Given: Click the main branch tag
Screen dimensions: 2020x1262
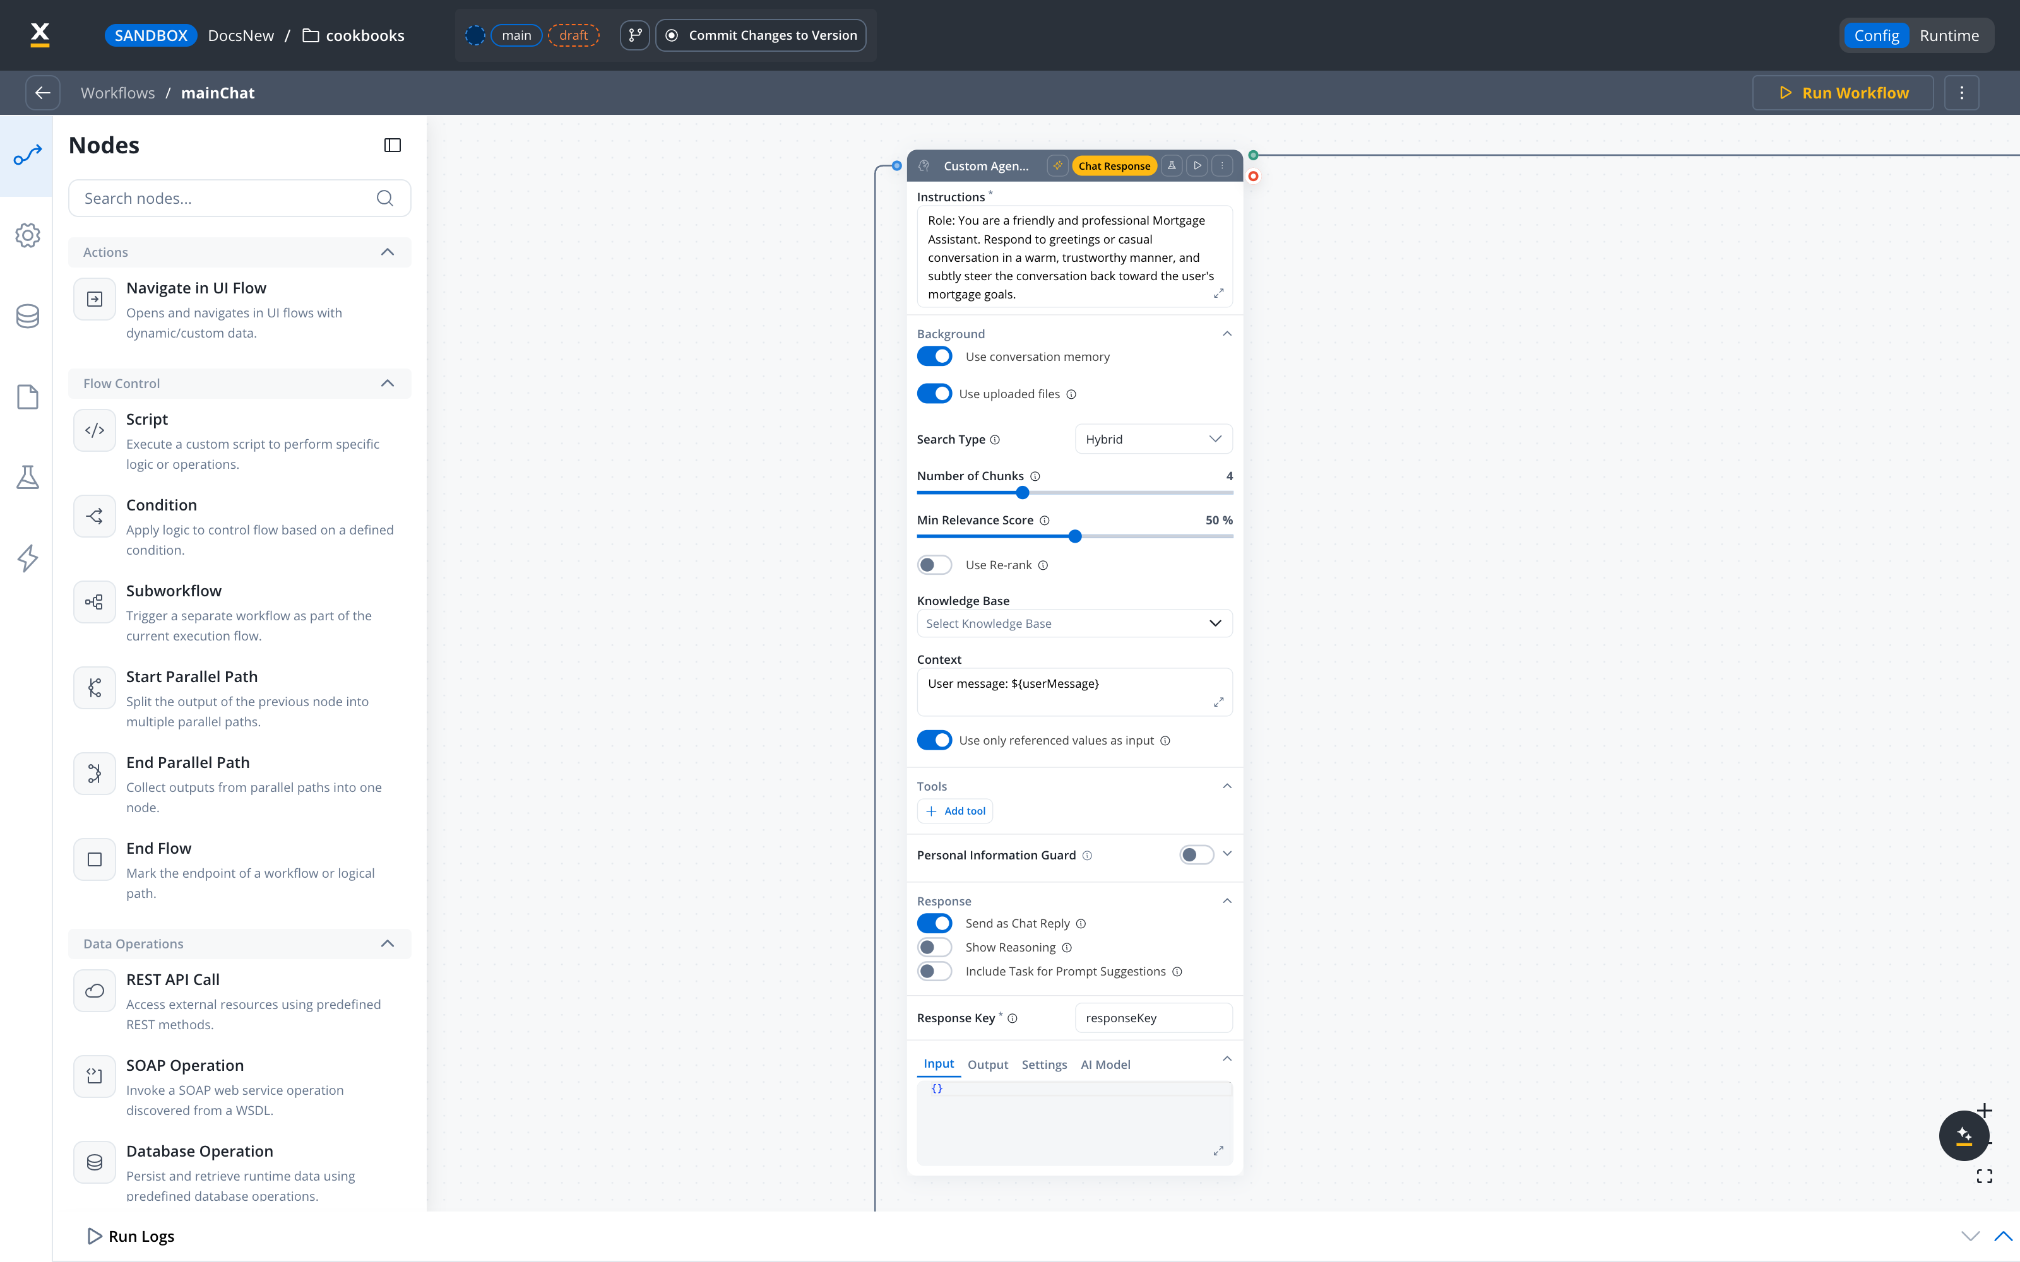Looking at the screenshot, I should tap(516, 35).
